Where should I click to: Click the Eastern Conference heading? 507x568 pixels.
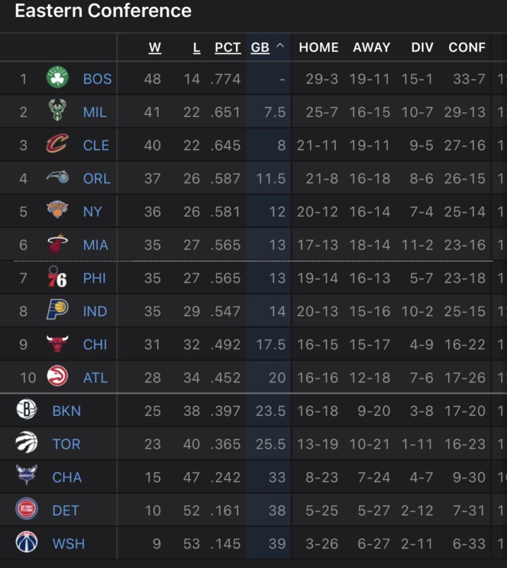point(103,11)
